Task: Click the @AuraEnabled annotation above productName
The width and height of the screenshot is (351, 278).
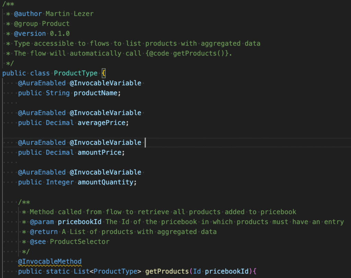Action: click(x=42, y=83)
